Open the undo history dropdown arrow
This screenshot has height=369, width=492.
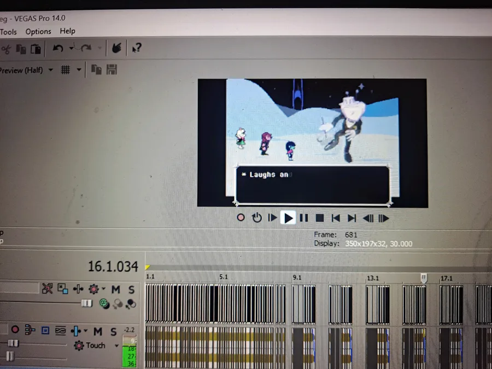[72, 48]
